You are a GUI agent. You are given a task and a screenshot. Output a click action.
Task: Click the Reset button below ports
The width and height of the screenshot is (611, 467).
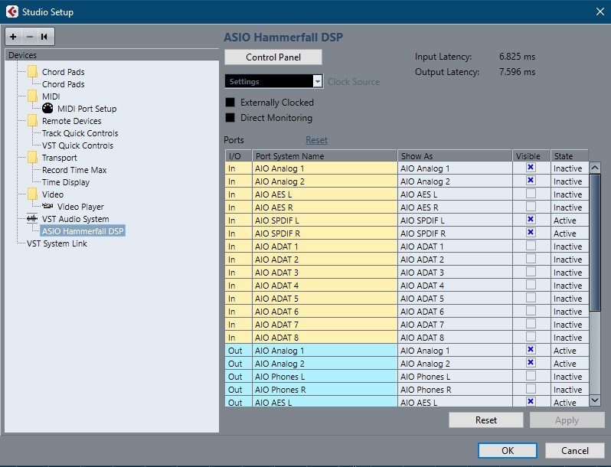click(486, 420)
